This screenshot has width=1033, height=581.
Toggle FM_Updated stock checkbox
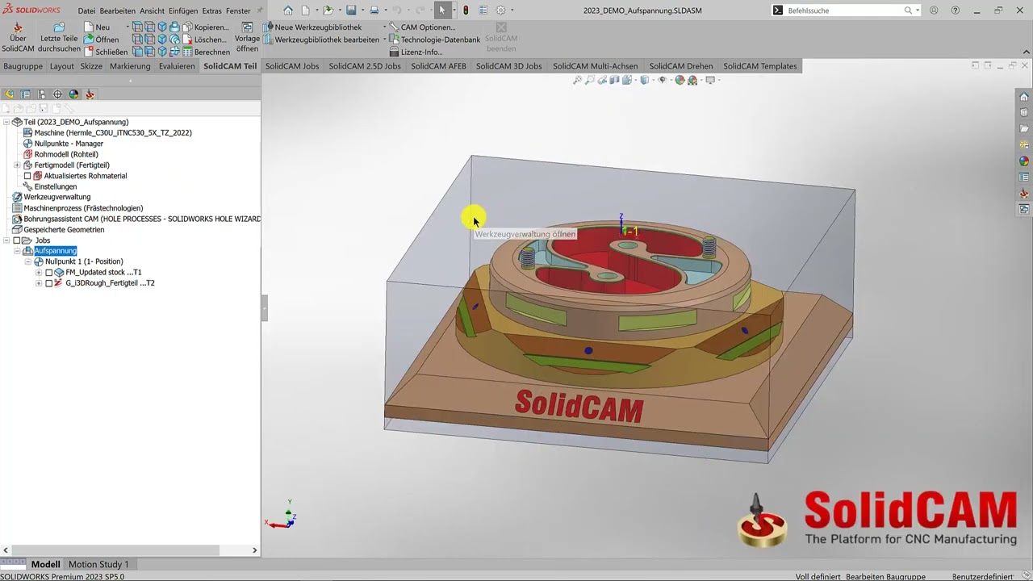click(x=48, y=273)
